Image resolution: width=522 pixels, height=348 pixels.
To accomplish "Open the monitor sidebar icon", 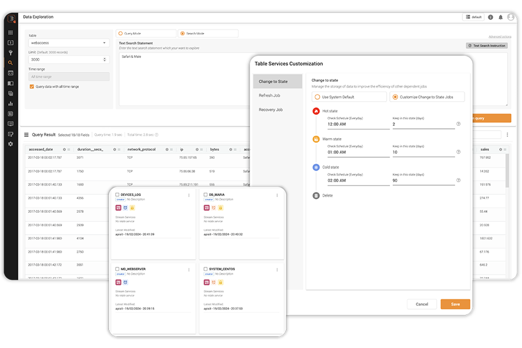I will coord(10,124).
